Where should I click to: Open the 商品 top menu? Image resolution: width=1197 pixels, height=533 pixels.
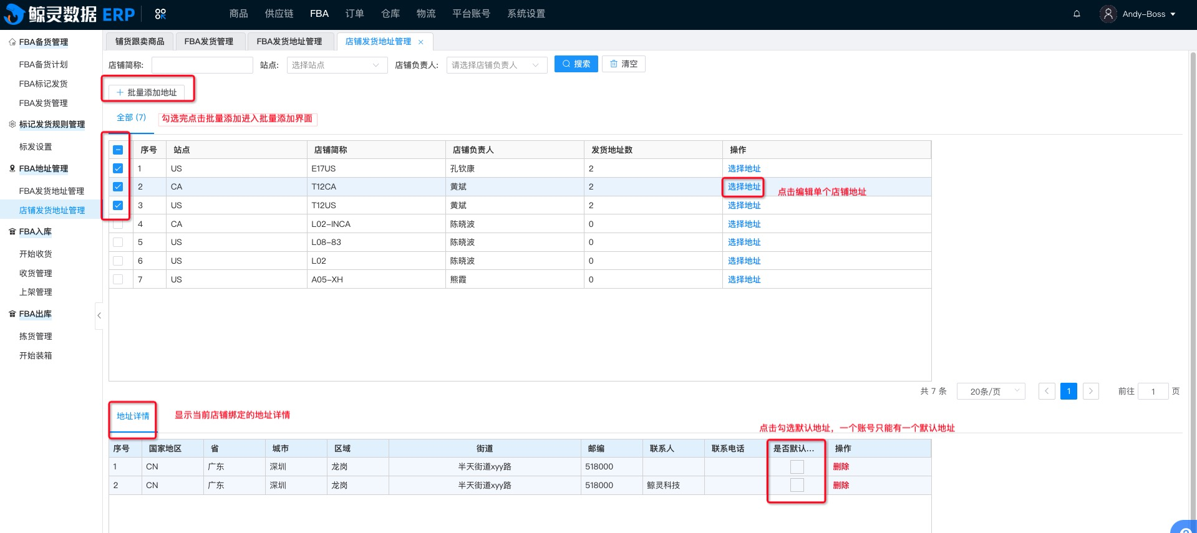point(238,14)
